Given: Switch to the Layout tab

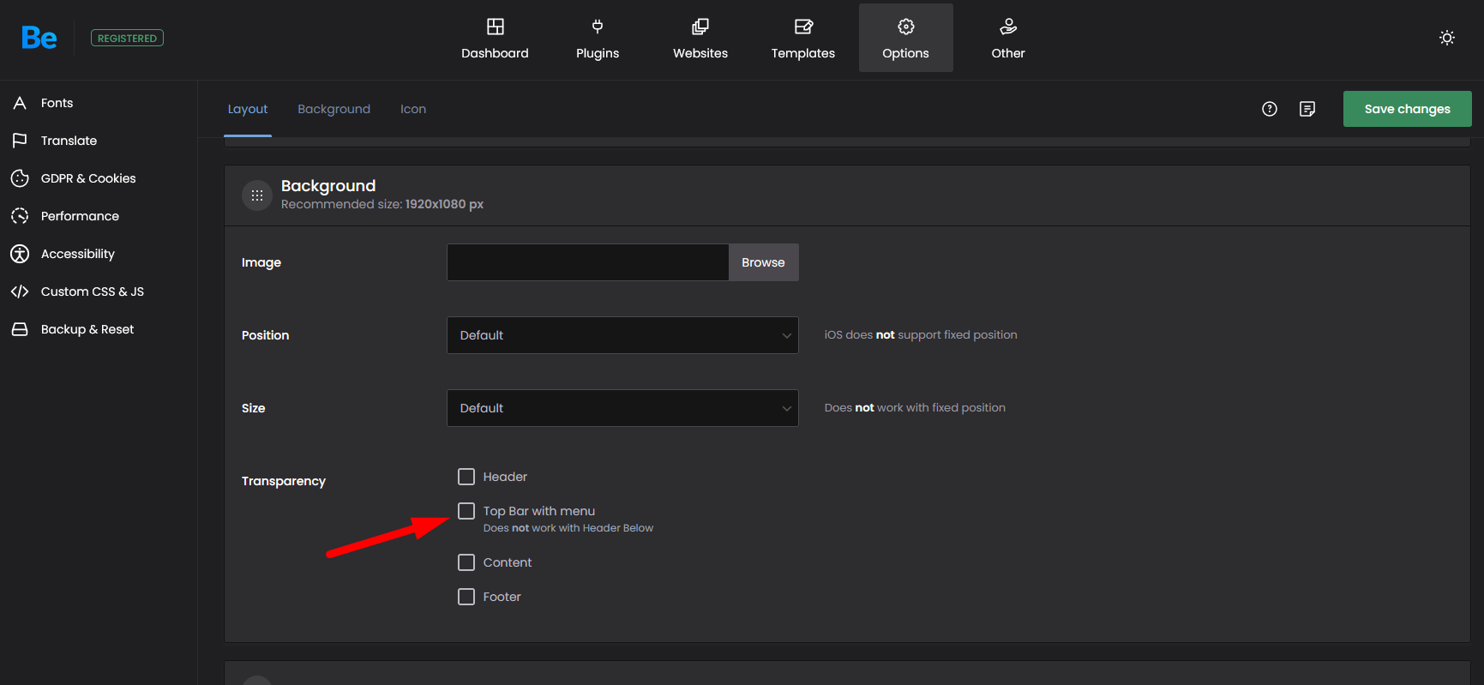Looking at the screenshot, I should 248,109.
